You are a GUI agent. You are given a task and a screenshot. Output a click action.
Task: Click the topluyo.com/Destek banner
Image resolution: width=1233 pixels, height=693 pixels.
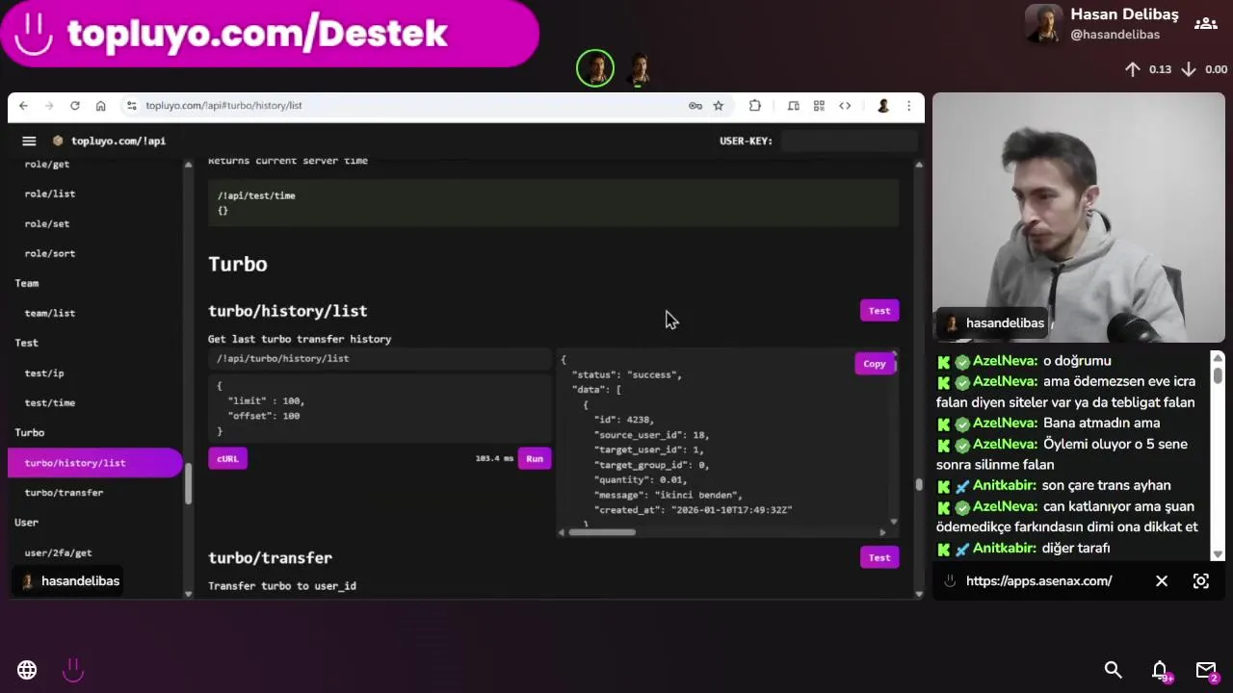point(270,34)
